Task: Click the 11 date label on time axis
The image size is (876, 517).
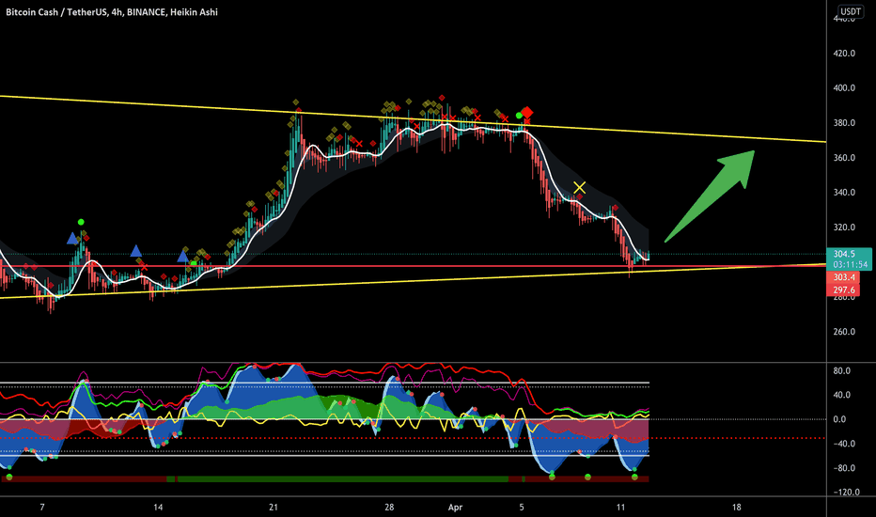Action: [x=620, y=507]
